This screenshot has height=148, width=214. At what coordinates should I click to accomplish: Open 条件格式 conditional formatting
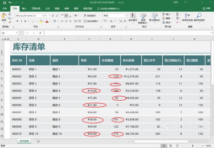coord(133,18)
